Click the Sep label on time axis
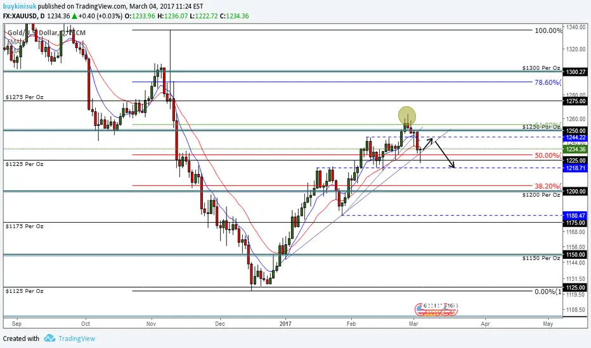 point(16,323)
